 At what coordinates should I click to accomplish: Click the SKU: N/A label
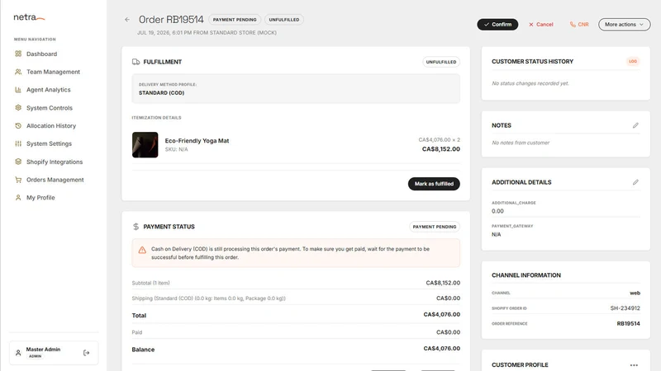[176, 149]
